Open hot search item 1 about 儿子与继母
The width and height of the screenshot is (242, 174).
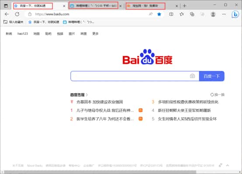click(105, 110)
